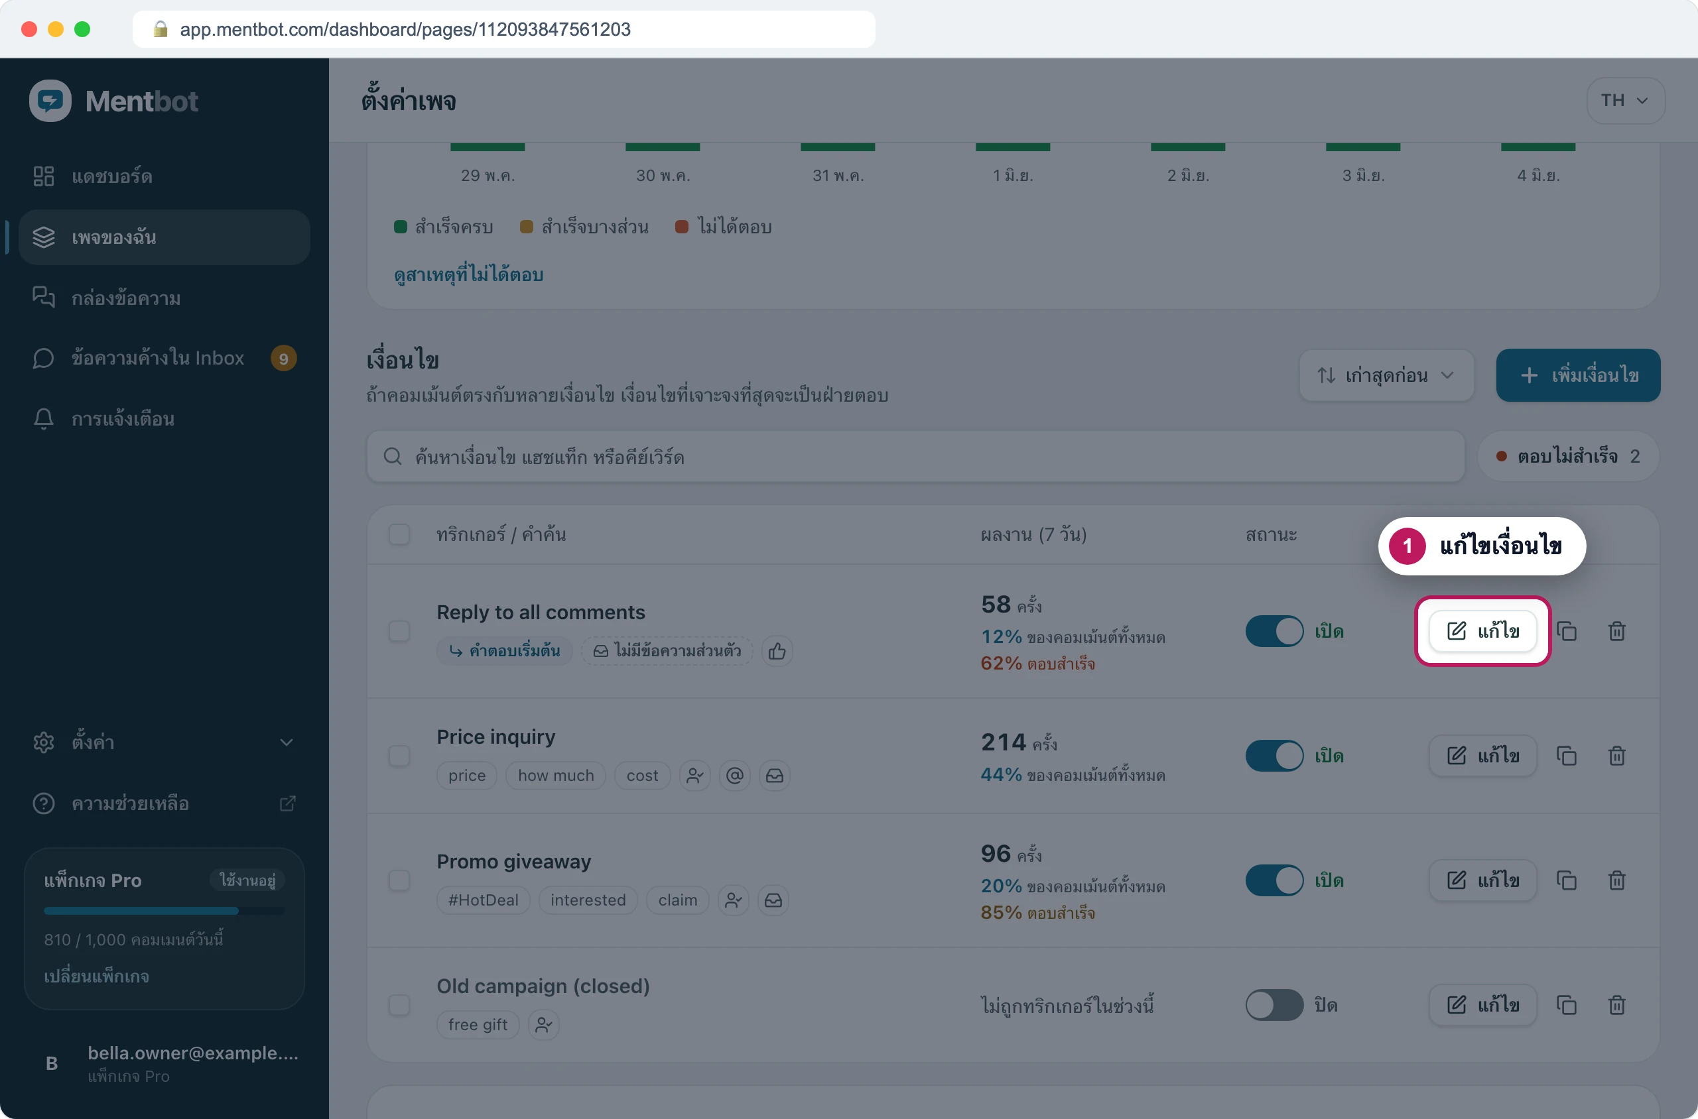Click search magnifier icon in condition search
Image resolution: width=1698 pixels, height=1119 pixels.
393,456
